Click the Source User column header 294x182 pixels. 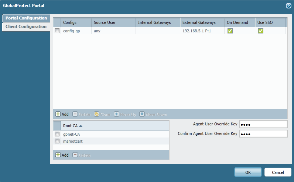pyautogui.click(x=114, y=22)
